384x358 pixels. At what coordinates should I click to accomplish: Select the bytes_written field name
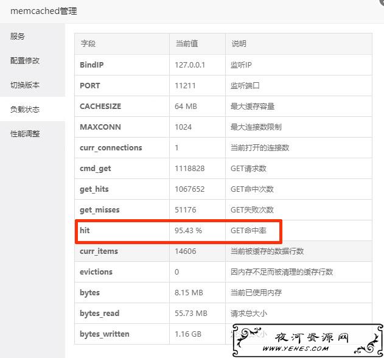point(105,334)
